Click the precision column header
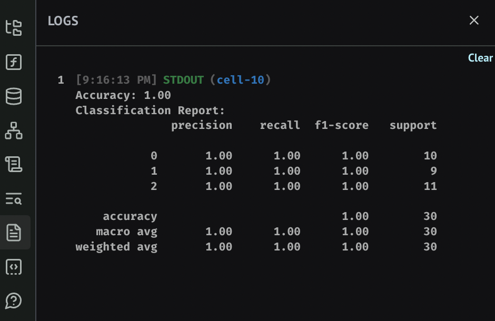Viewport: 495px width, 321px height. [x=202, y=125]
